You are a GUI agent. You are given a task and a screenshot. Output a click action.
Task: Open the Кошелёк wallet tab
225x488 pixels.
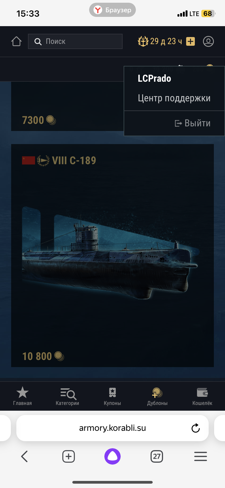tap(202, 396)
